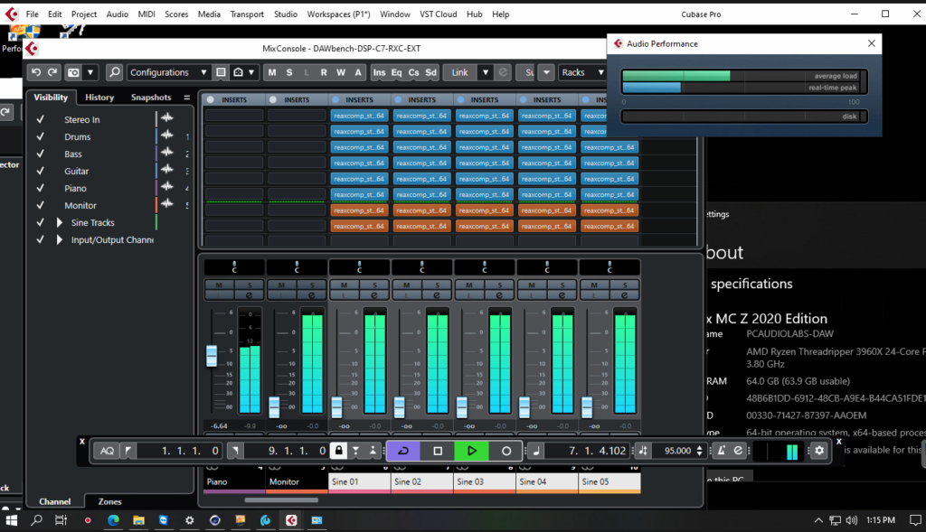Open the MixConsole search magnifier tool
This screenshot has width=926, height=532.
(114, 72)
